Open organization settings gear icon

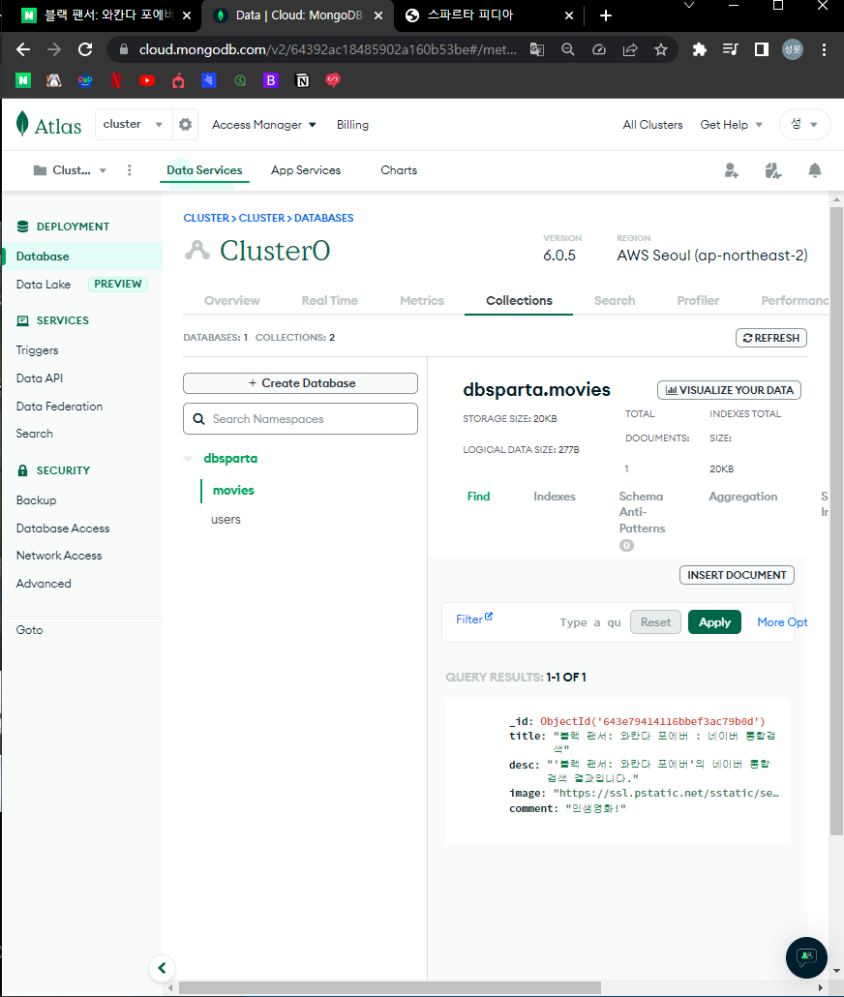click(x=185, y=125)
